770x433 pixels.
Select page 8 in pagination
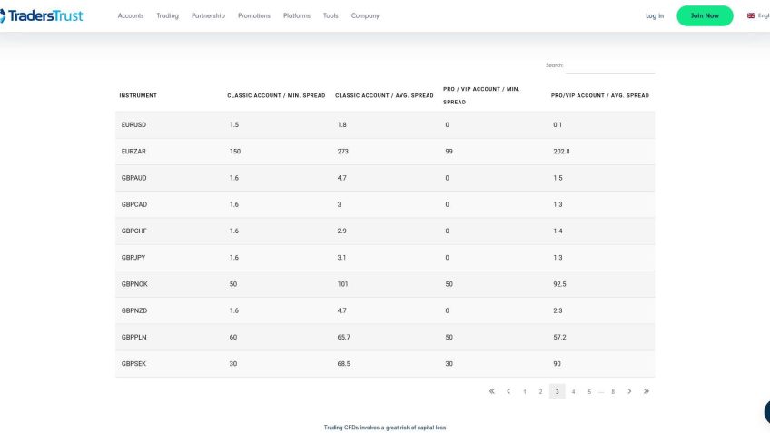click(x=613, y=391)
